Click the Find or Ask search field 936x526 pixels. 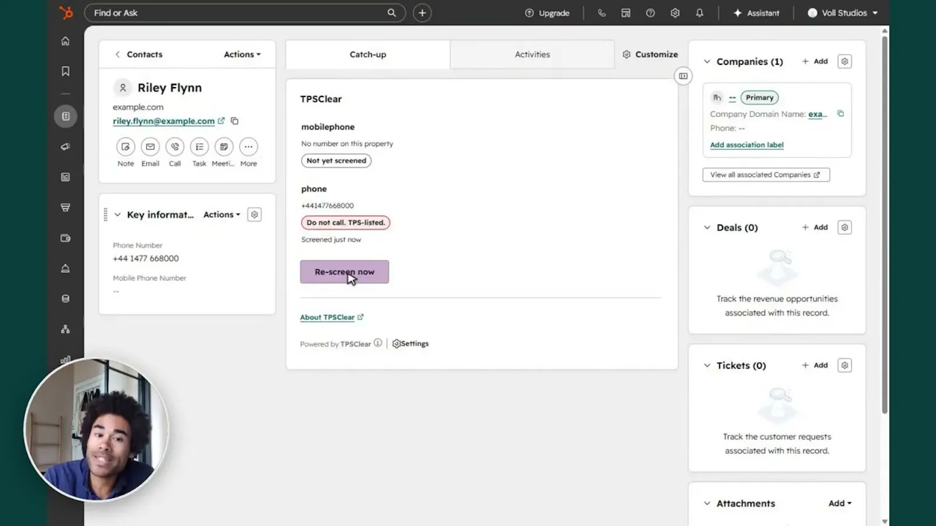[x=245, y=13]
